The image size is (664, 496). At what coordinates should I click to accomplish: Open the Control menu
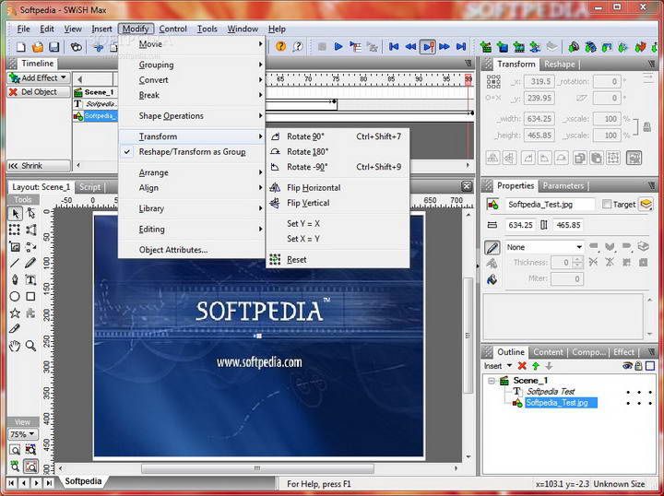(x=172, y=29)
